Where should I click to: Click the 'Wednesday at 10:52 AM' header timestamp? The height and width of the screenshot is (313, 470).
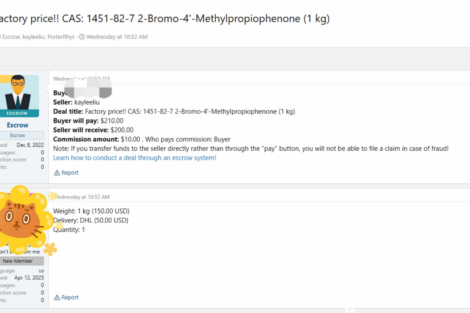(117, 37)
